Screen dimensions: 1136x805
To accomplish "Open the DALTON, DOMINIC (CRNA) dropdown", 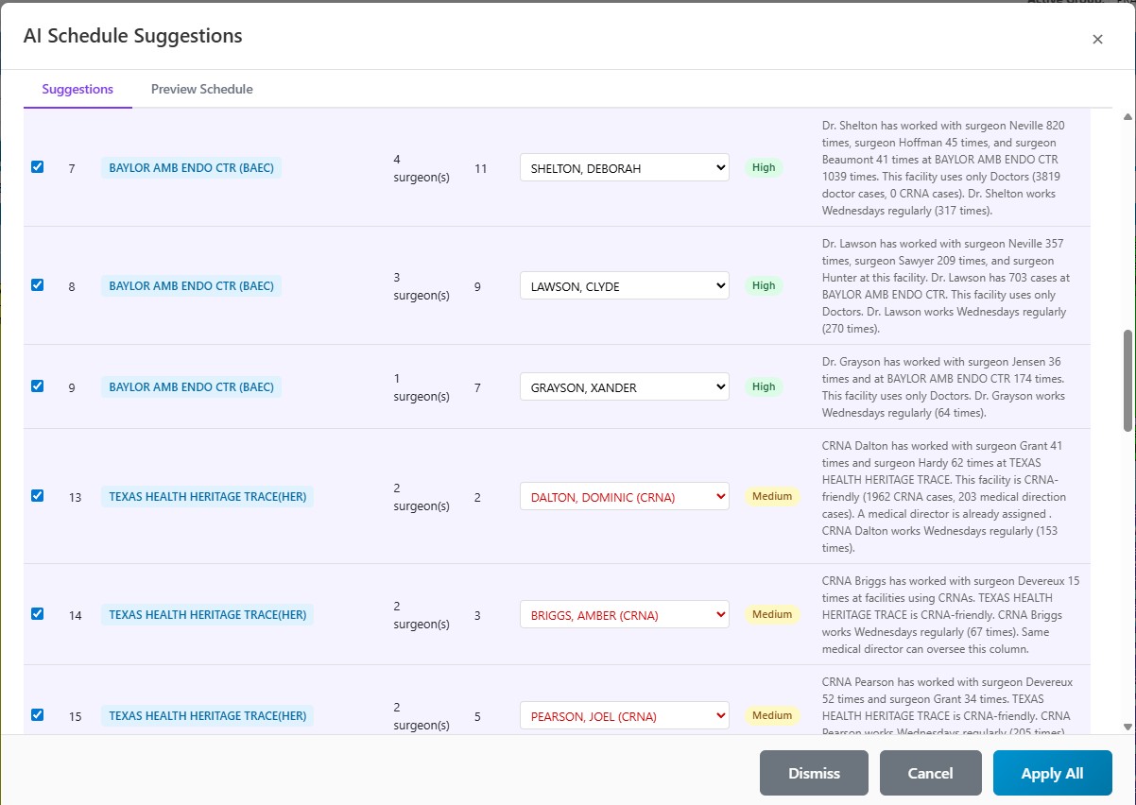I will pos(624,496).
